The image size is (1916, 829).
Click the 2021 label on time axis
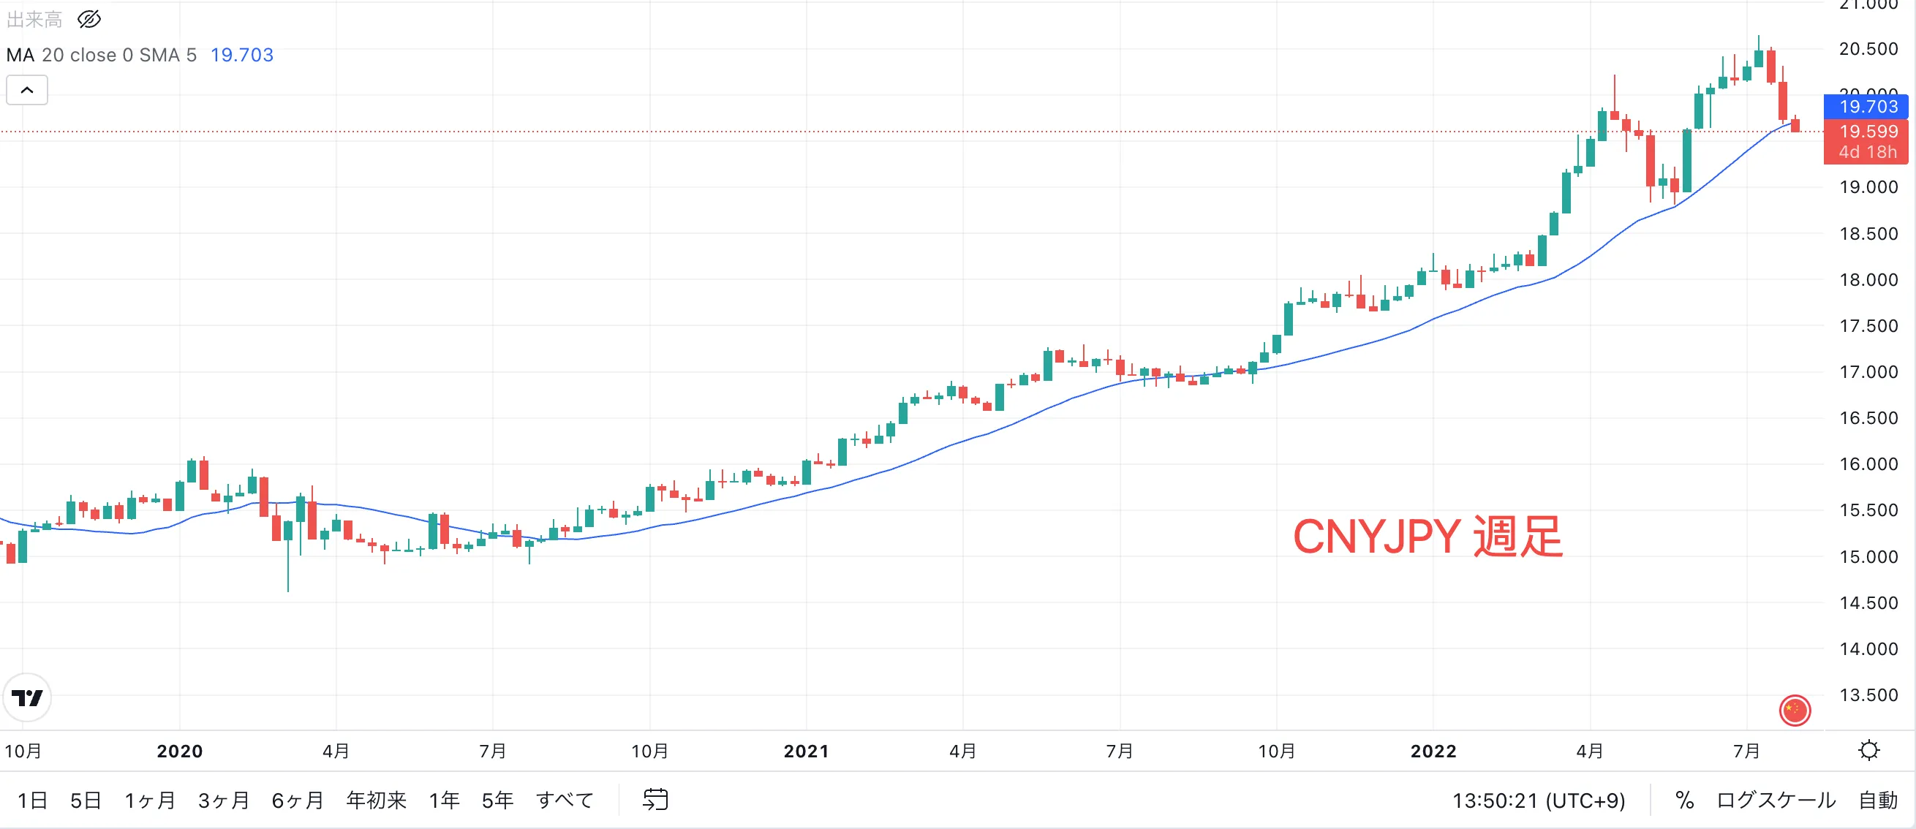pyautogui.click(x=807, y=751)
